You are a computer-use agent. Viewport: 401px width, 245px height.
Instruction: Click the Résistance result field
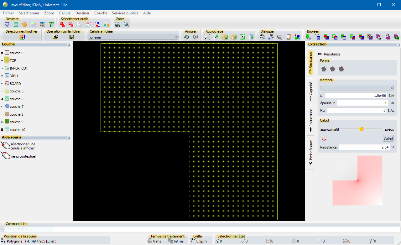pos(364,147)
